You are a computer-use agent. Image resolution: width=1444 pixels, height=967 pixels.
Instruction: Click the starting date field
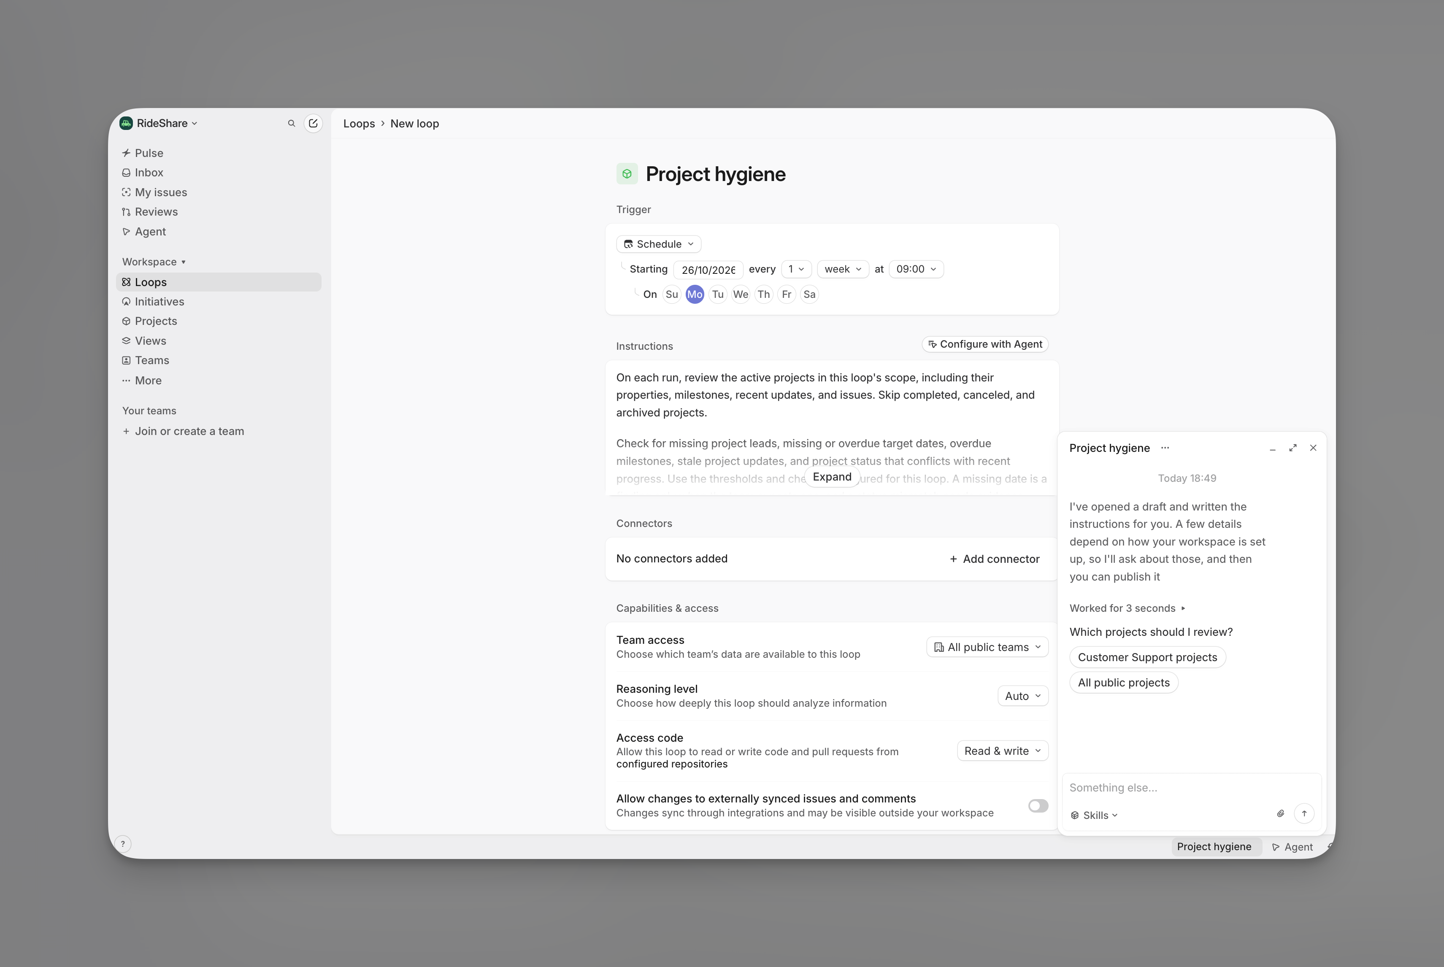[708, 270]
